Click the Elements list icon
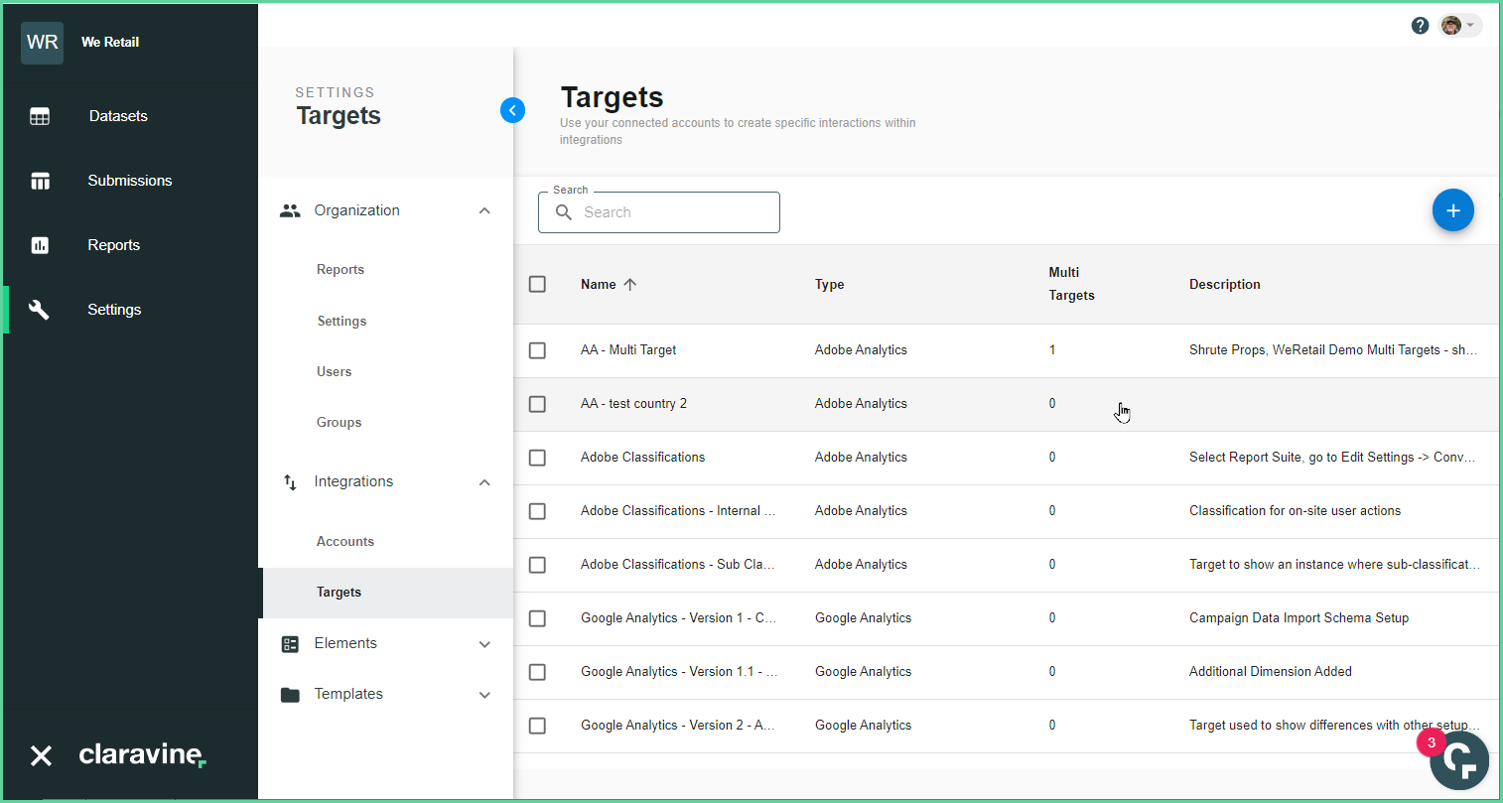The image size is (1503, 803). (290, 644)
